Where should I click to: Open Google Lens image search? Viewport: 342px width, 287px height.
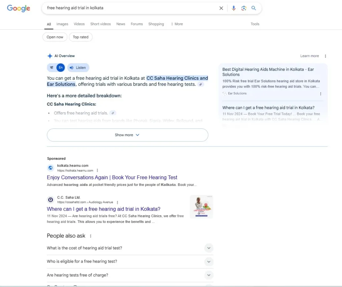pos(243,8)
